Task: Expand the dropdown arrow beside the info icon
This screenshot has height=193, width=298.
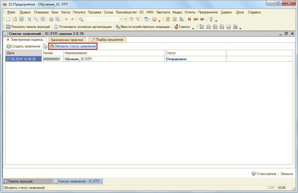Action: tap(159, 21)
